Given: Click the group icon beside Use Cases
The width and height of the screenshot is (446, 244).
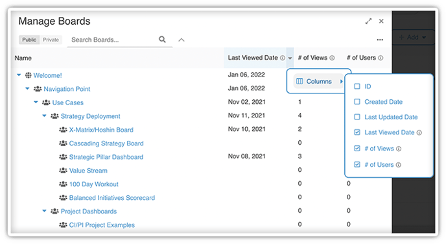Looking at the screenshot, I should point(46,103).
